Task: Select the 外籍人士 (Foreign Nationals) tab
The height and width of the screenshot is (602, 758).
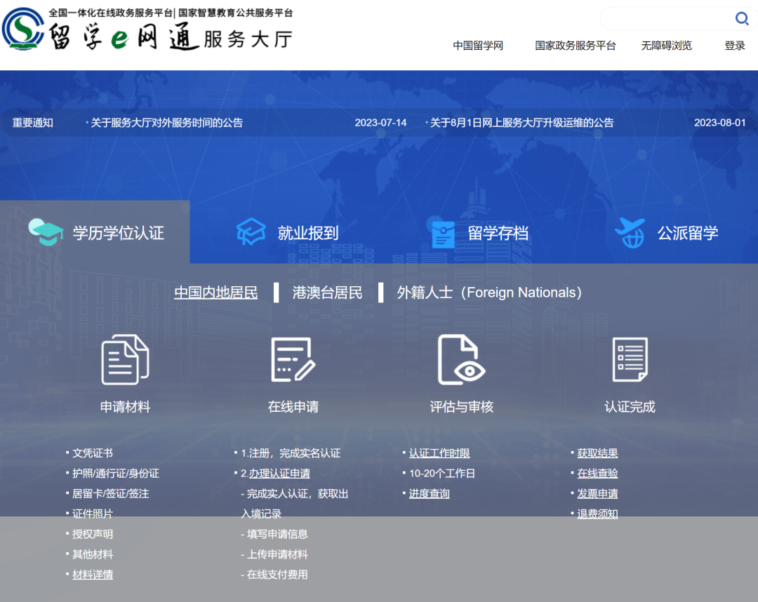Action: click(x=491, y=293)
